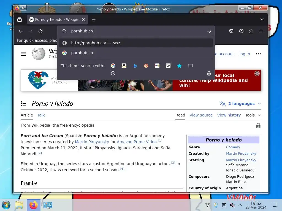Select the Article tab

pos(27,115)
